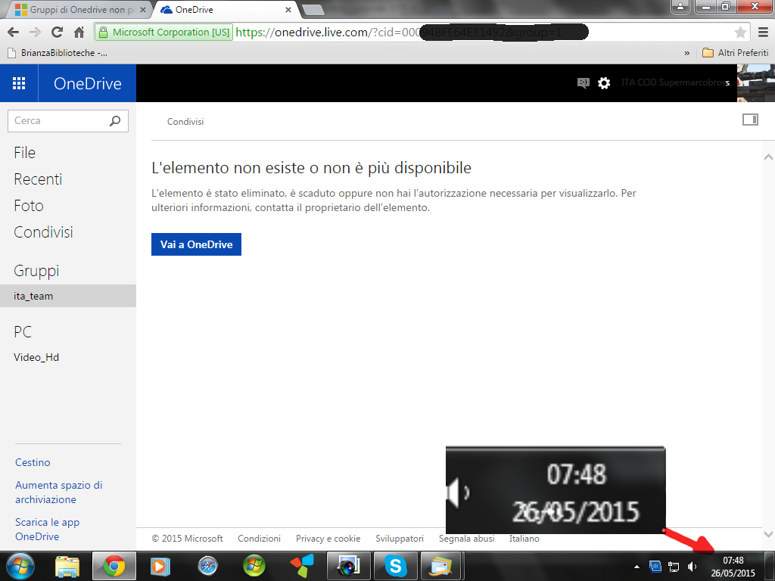
Task: Click the Microsoft Corporation security badge
Action: (164, 33)
